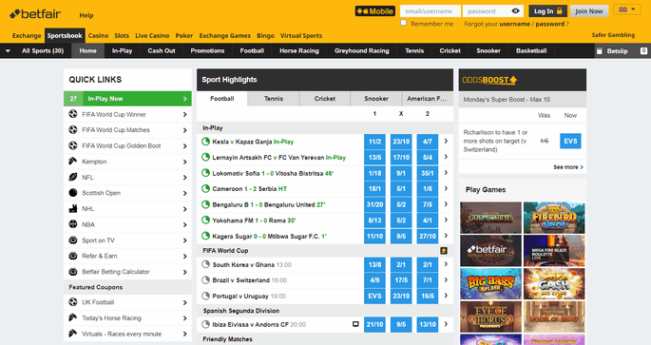Screen dimensions: 651x345
Task: Toggle password visibility eye icon
Action: tap(515, 11)
